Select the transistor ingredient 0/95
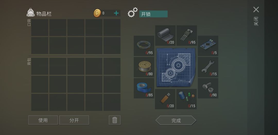Screen dimensions: 278x135 click(x=187, y=35)
